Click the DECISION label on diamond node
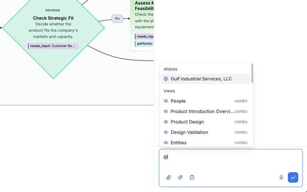Screen dimensions: 307x192 (x=53, y=10)
